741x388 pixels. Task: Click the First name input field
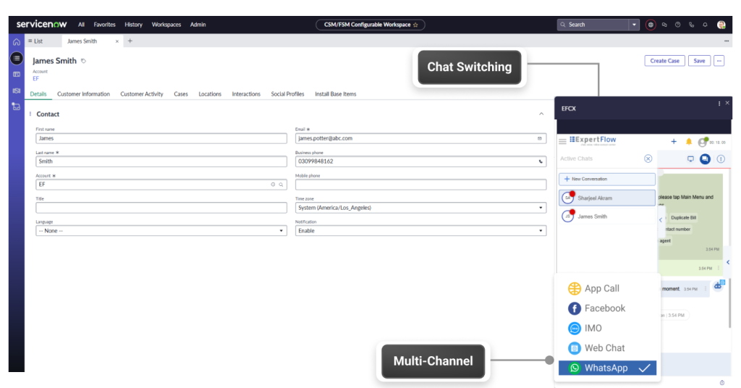point(161,138)
